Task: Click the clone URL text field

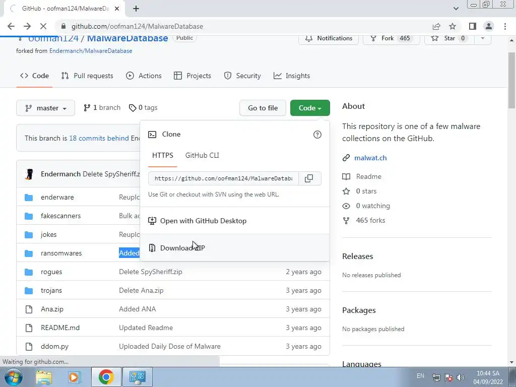Action: 223,178
